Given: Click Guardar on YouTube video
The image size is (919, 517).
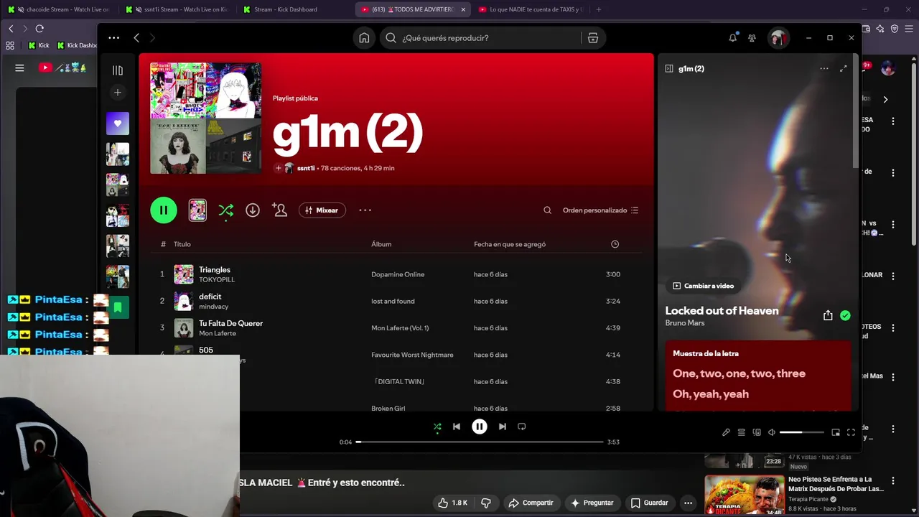Looking at the screenshot, I should pos(649,503).
